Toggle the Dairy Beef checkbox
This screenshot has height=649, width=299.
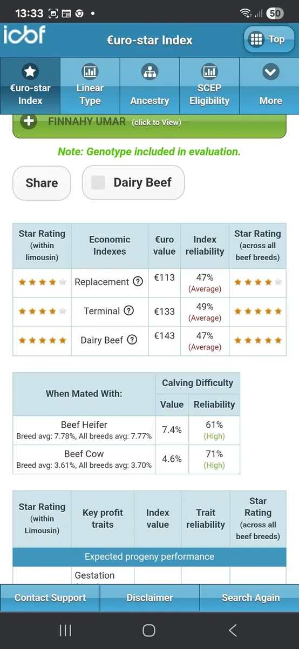98,183
